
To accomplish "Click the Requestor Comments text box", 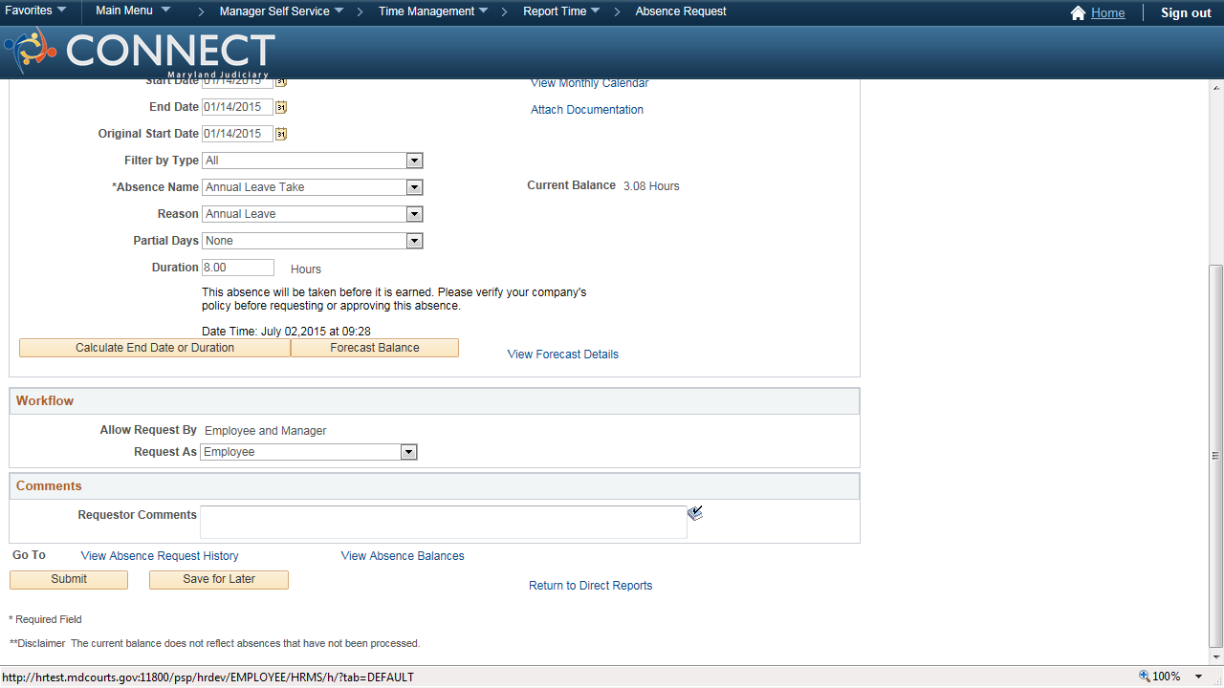I will pyautogui.click(x=443, y=522).
